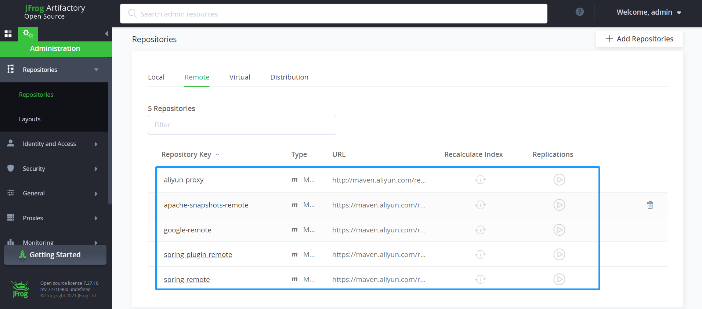Click the Repositories sidebar icon
The image size is (702, 309).
pyautogui.click(x=11, y=69)
